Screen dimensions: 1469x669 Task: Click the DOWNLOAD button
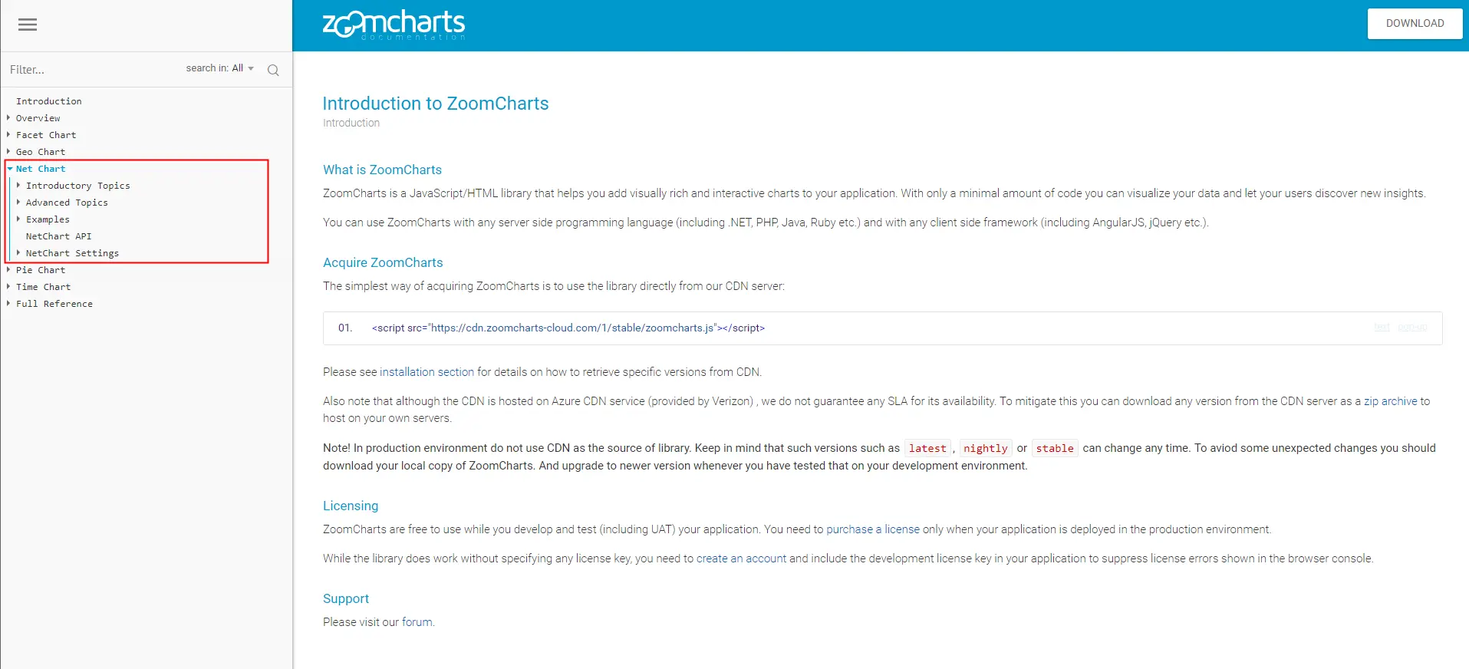[1415, 24]
